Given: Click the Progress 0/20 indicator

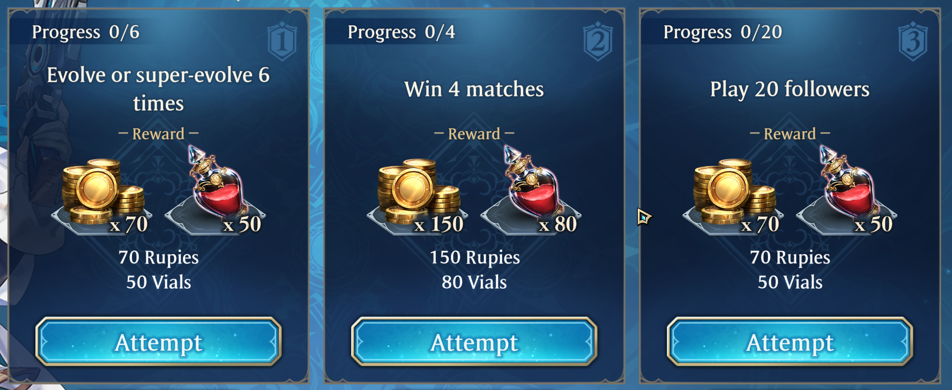Looking at the screenshot, I should [x=723, y=32].
